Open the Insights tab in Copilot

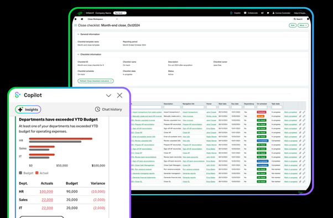(28, 110)
